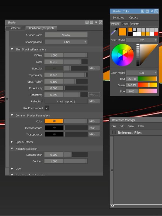Click the resize icon in Shader Color title bar
This screenshot has height=216, width=162.
tap(143, 11)
